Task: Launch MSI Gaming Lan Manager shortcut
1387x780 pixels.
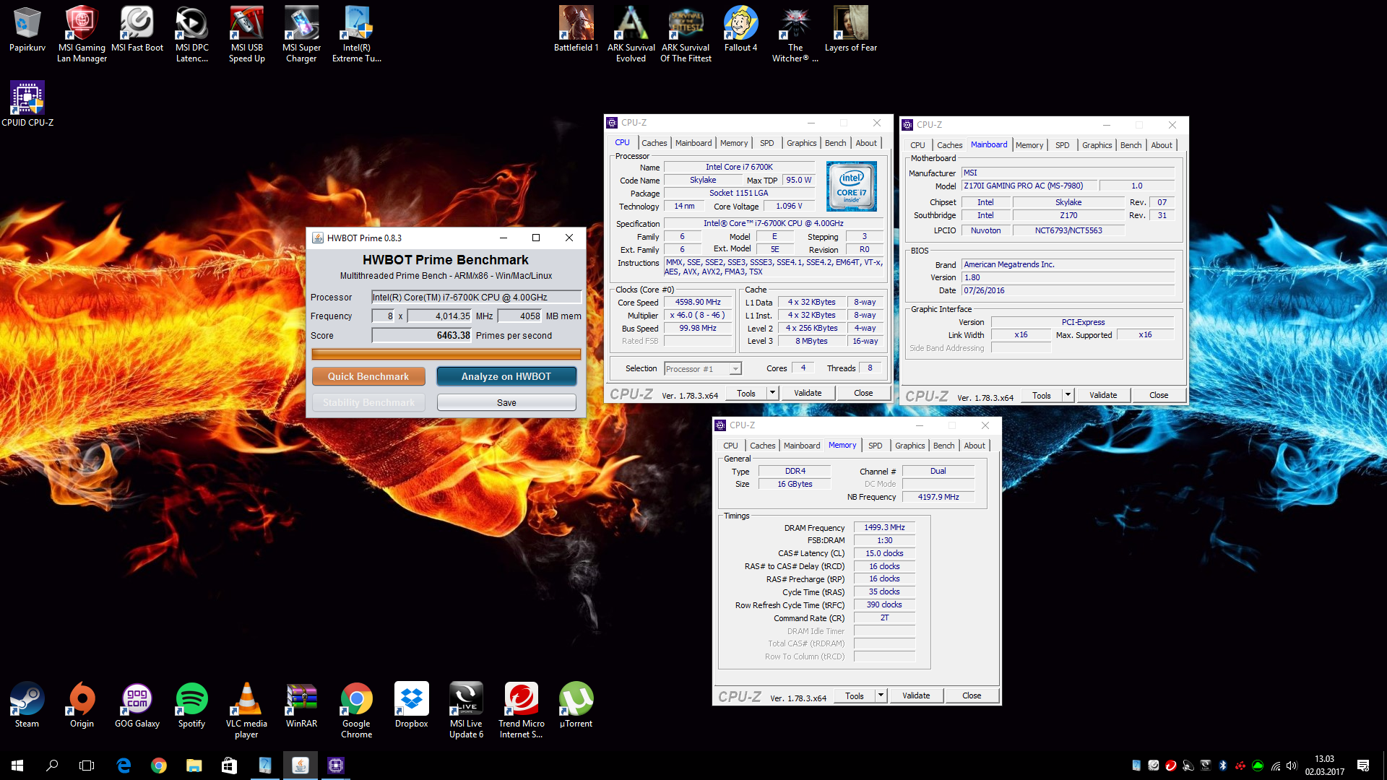Action: point(82,34)
